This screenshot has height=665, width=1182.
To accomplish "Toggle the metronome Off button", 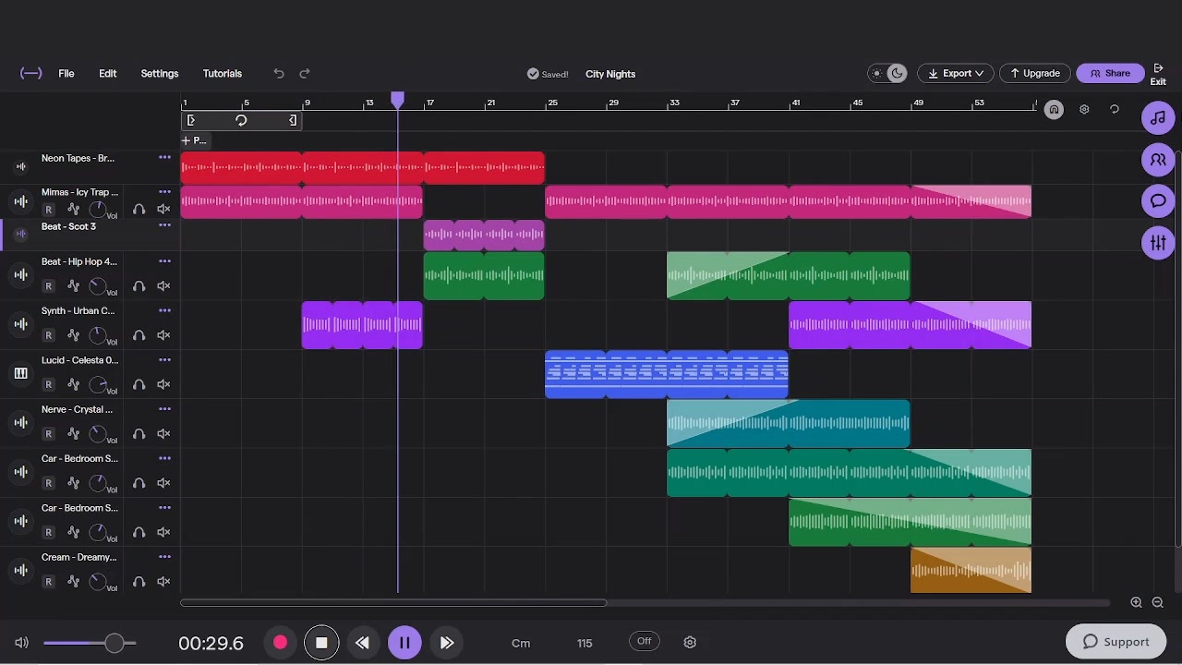I will (x=644, y=642).
